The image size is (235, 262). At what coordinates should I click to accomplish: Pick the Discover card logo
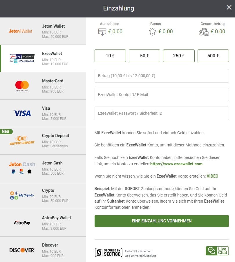(22, 250)
